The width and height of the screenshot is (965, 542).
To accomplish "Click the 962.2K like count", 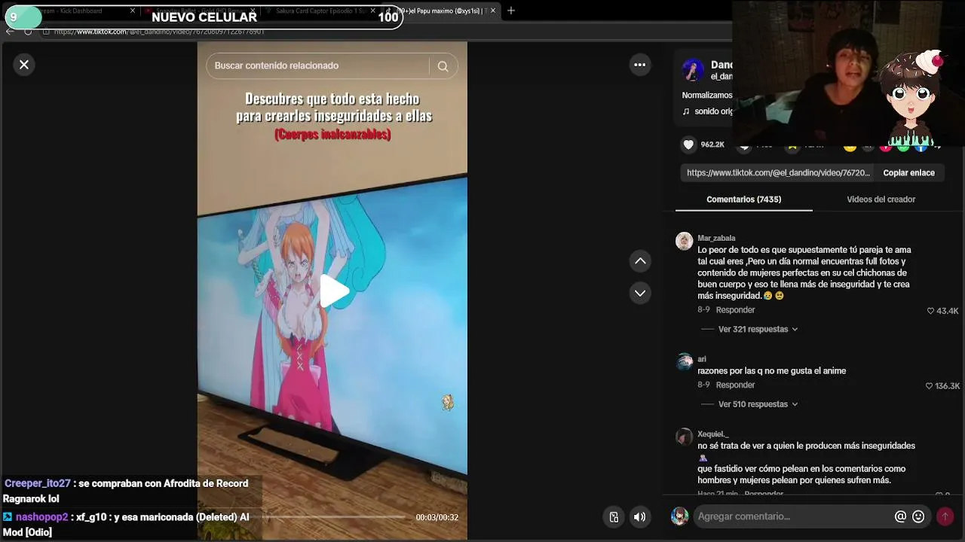I will tap(712, 145).
